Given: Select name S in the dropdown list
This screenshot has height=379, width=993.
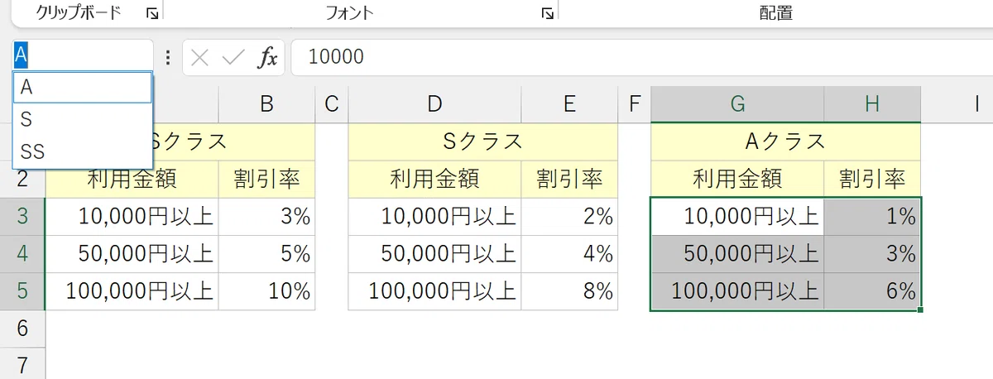Looking at the screenshot, I should click(82, 120).
